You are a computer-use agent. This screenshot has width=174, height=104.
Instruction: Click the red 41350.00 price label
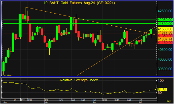pyautogui.click(x=165, y=36)
